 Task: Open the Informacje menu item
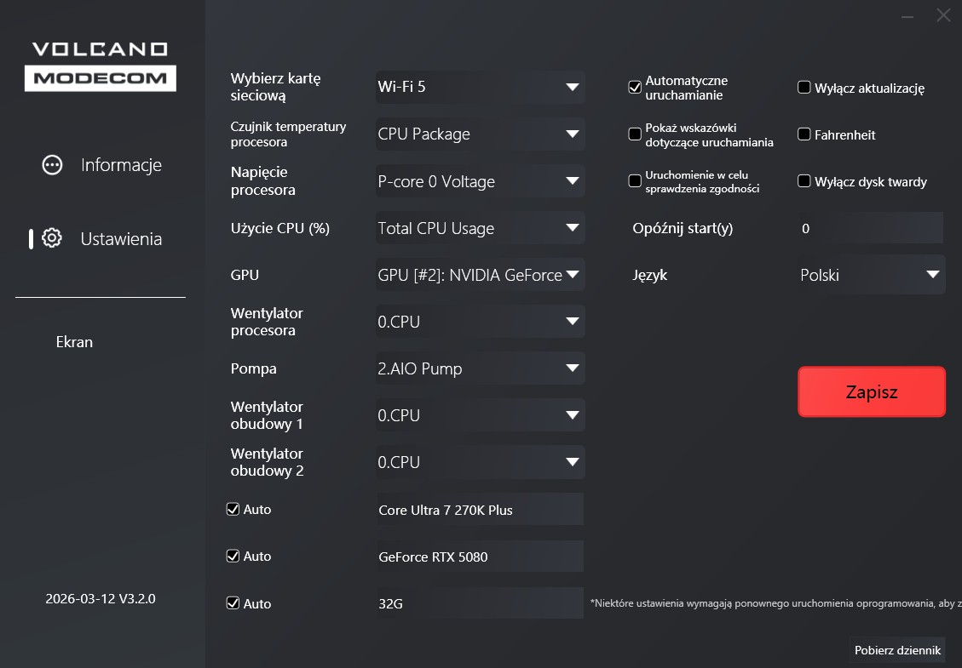121,165
